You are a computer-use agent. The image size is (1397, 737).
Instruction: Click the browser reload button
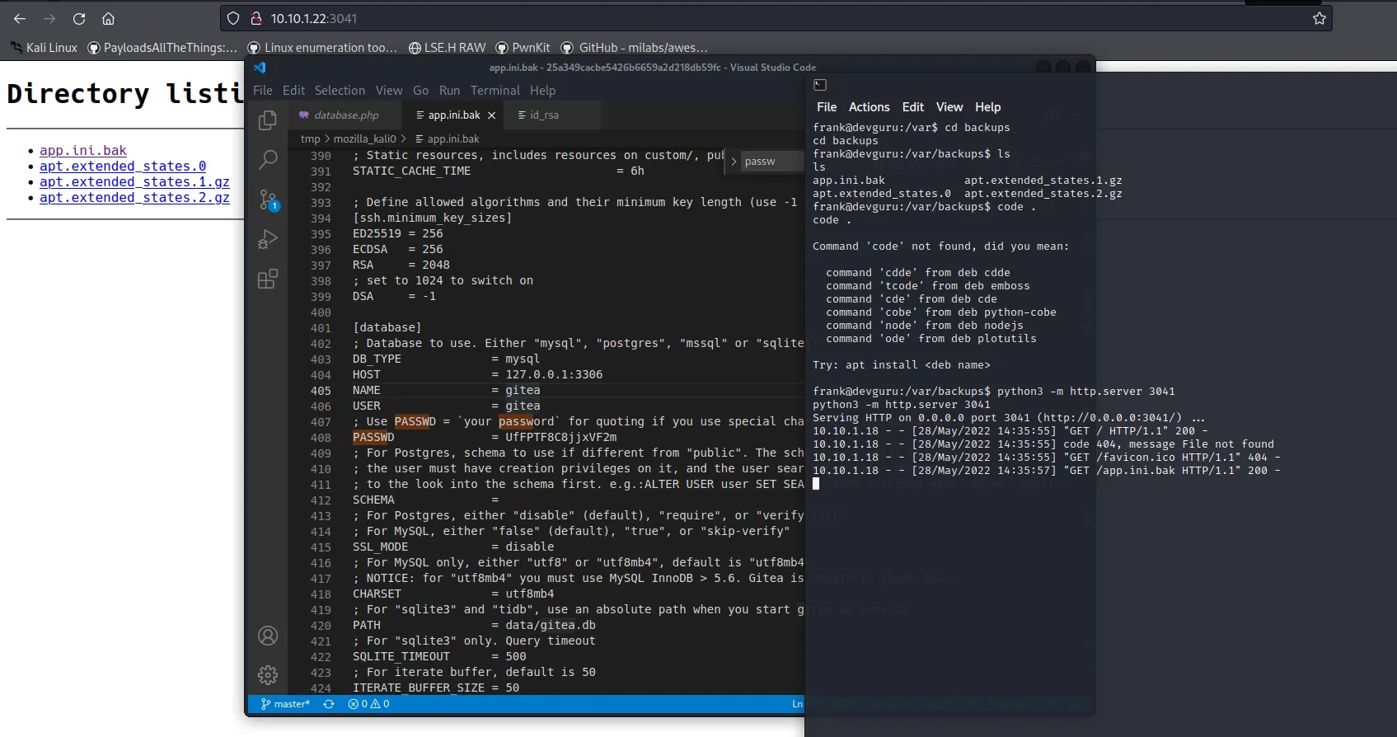[79, 18]
